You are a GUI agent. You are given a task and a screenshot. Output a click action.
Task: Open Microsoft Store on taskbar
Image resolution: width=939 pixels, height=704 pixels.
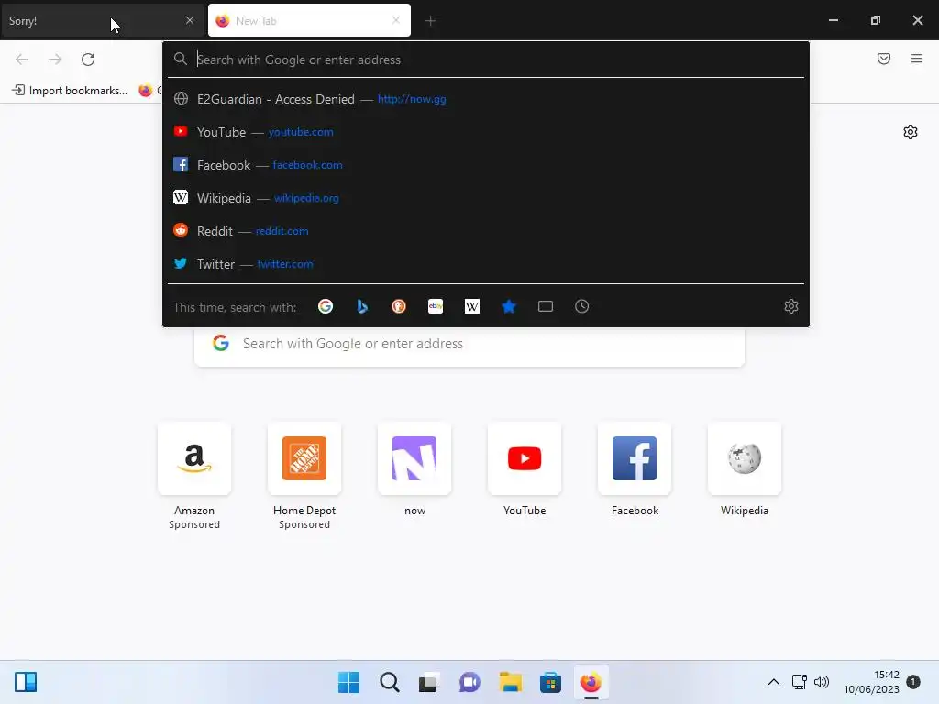tap(550, 682)
